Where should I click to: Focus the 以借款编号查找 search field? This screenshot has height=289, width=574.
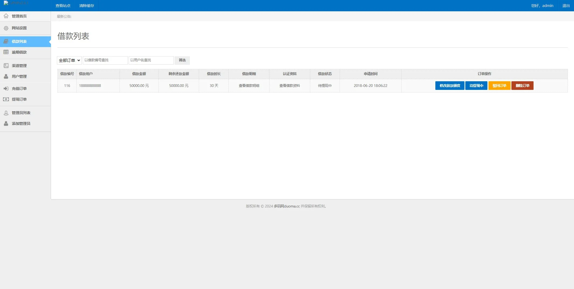pos(105,60)
